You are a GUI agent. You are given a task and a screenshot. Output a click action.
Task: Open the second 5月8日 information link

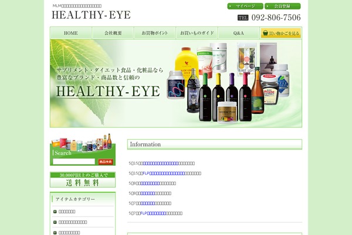(148, 193)
